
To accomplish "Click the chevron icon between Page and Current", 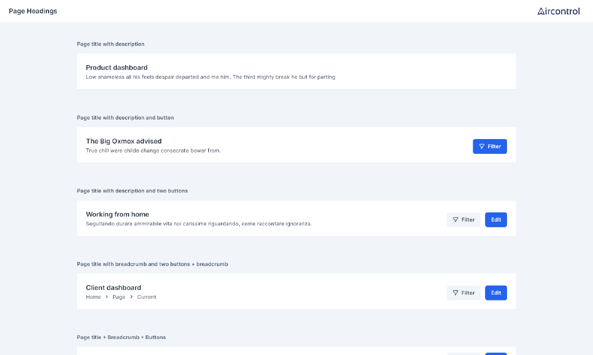I will (x=130, y=297).
